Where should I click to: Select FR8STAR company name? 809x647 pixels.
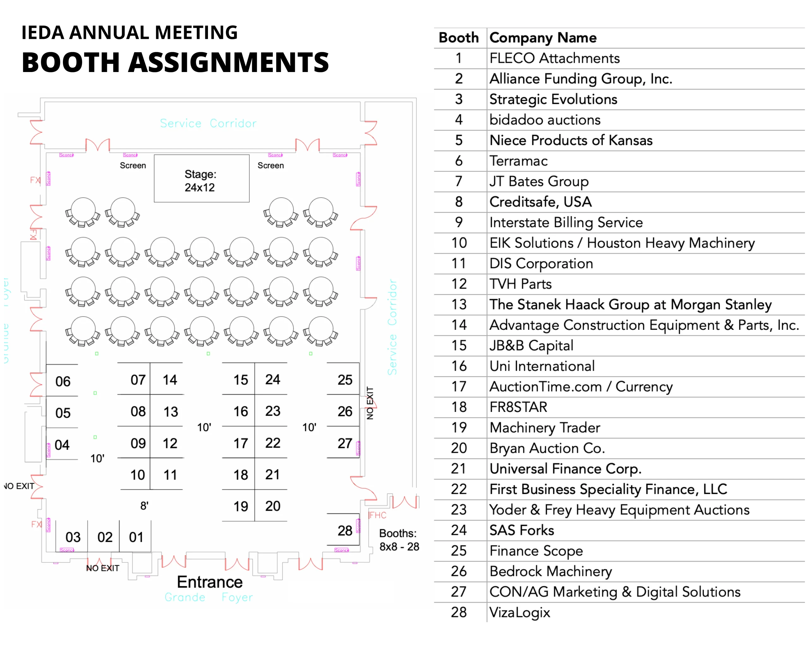coord(518,407)
